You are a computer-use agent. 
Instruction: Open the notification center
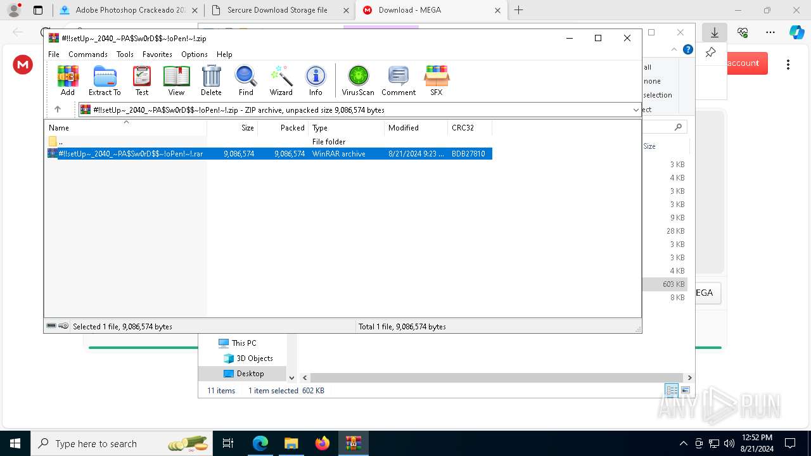[790, 443]
